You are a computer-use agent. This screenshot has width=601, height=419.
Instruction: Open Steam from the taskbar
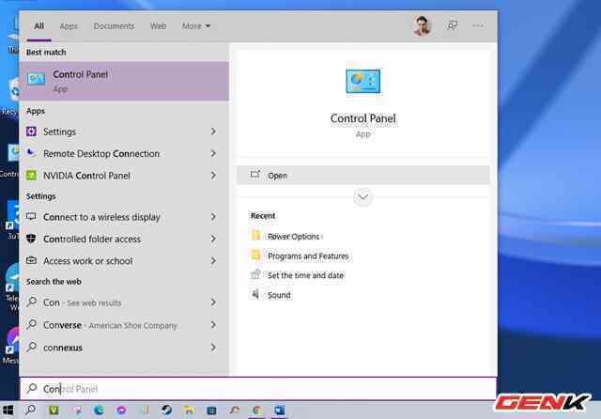pyautogui.click(x=167, y=411)
